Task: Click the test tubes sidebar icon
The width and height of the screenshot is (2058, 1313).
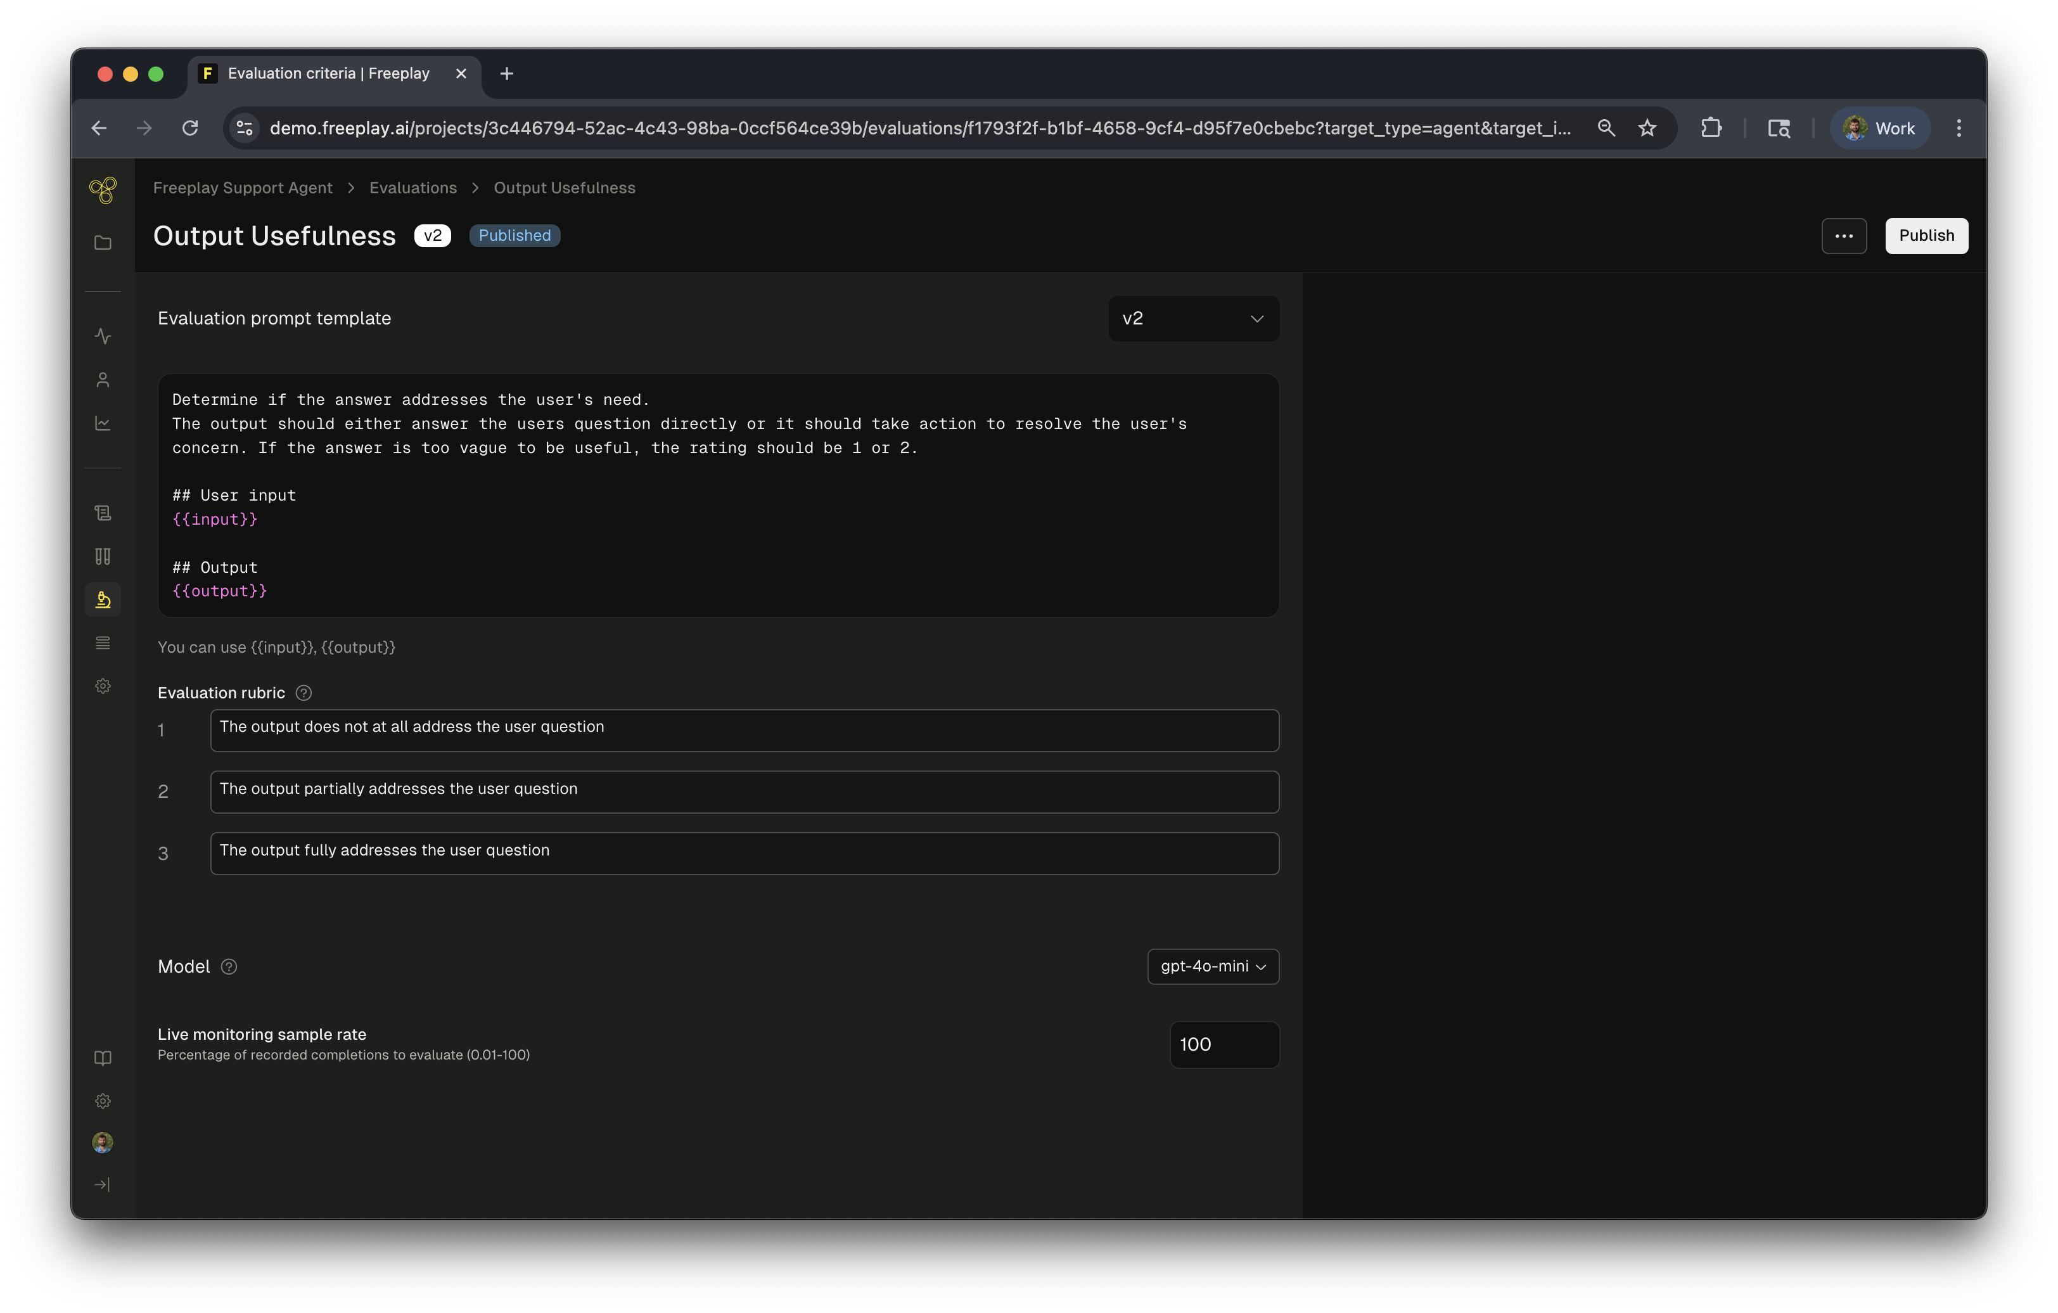Action: [x=103, y=556]
